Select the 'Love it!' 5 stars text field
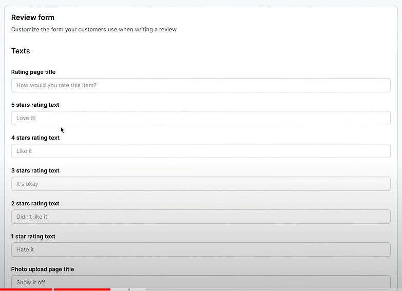The image size is (402, 291). [201, 118]
